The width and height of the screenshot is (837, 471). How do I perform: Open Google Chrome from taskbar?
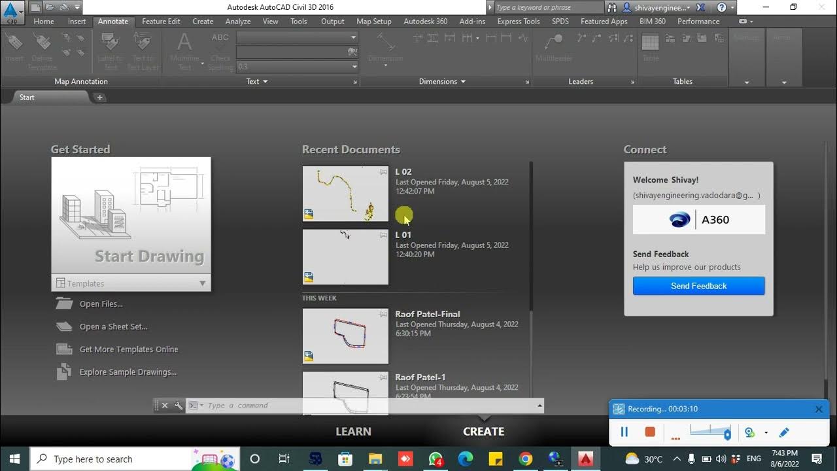tap(526, 459)
